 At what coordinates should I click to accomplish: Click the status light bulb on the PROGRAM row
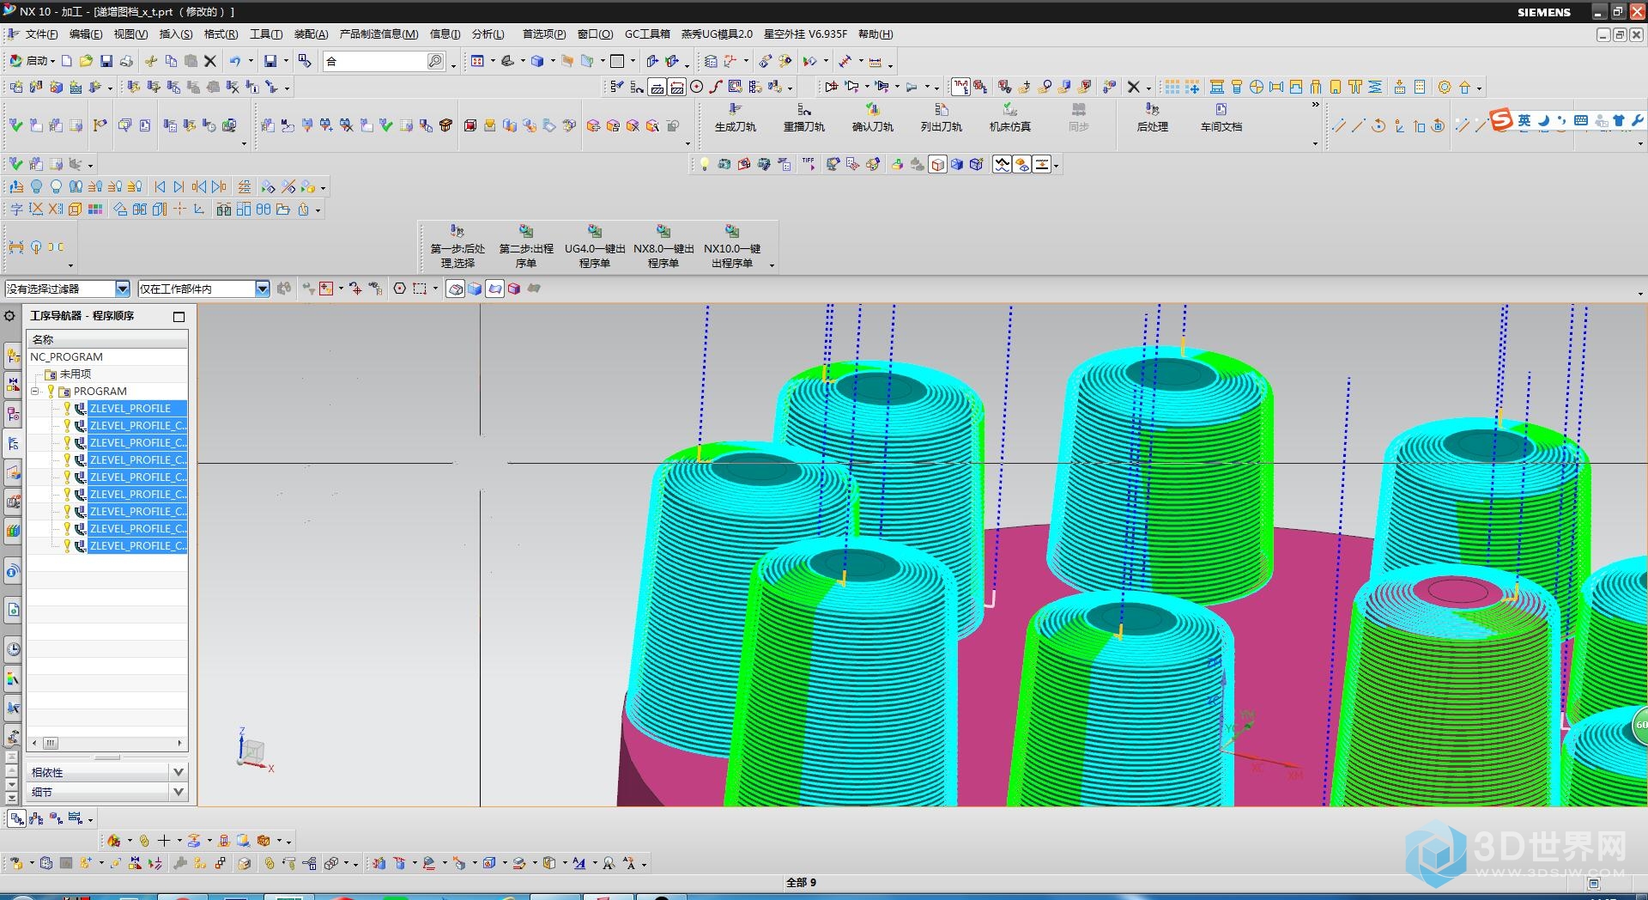click(51, 391)
